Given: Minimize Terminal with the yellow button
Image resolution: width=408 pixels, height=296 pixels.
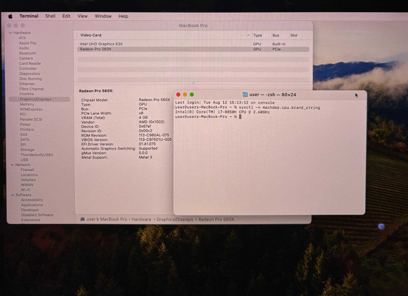Looking at the screenshot, I should [185, 94].
